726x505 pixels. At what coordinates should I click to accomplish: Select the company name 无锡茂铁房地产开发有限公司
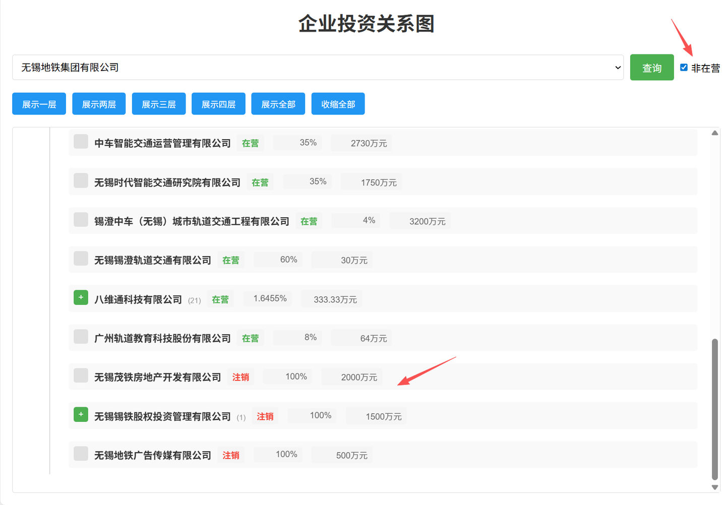[158, 377]
